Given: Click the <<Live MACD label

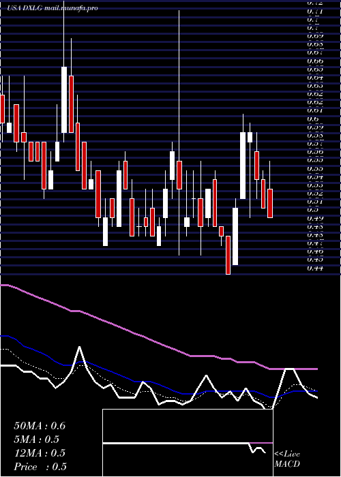Looking at the screenshot, I should [x=287, y=459].
